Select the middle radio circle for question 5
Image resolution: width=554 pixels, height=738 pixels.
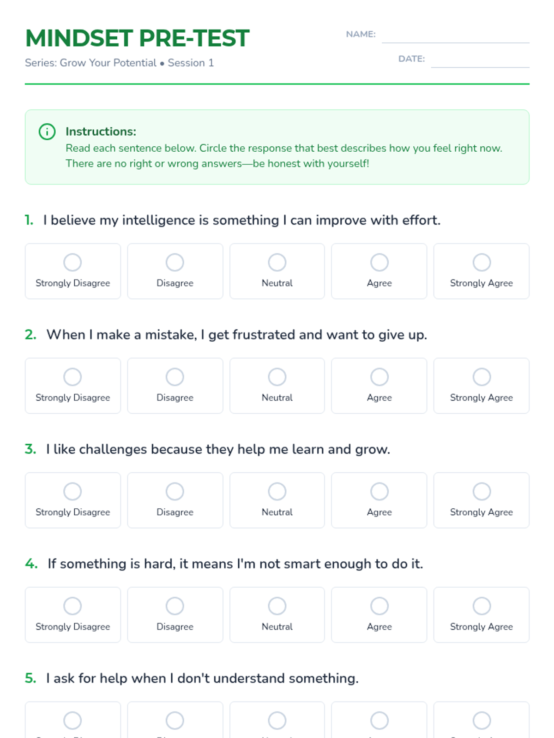[x=277, y=720]
